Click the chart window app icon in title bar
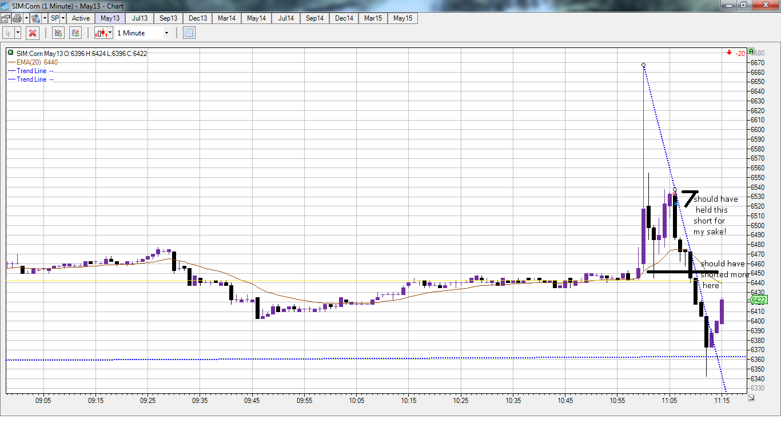781x439 pixels. [5, 5]
